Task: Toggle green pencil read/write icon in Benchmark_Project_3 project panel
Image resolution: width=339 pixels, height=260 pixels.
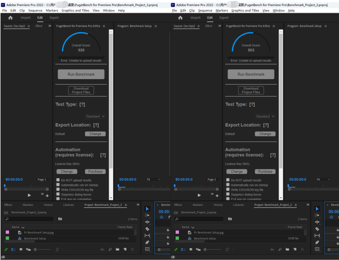Action: 6,249
